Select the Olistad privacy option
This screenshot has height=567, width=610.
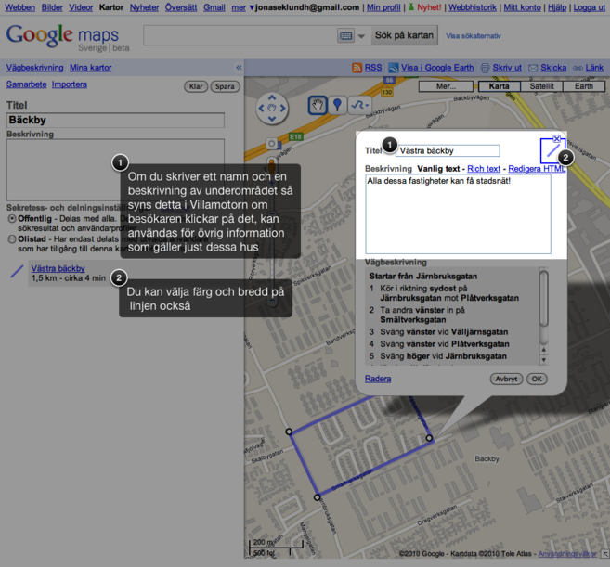[x=11, y=238]
